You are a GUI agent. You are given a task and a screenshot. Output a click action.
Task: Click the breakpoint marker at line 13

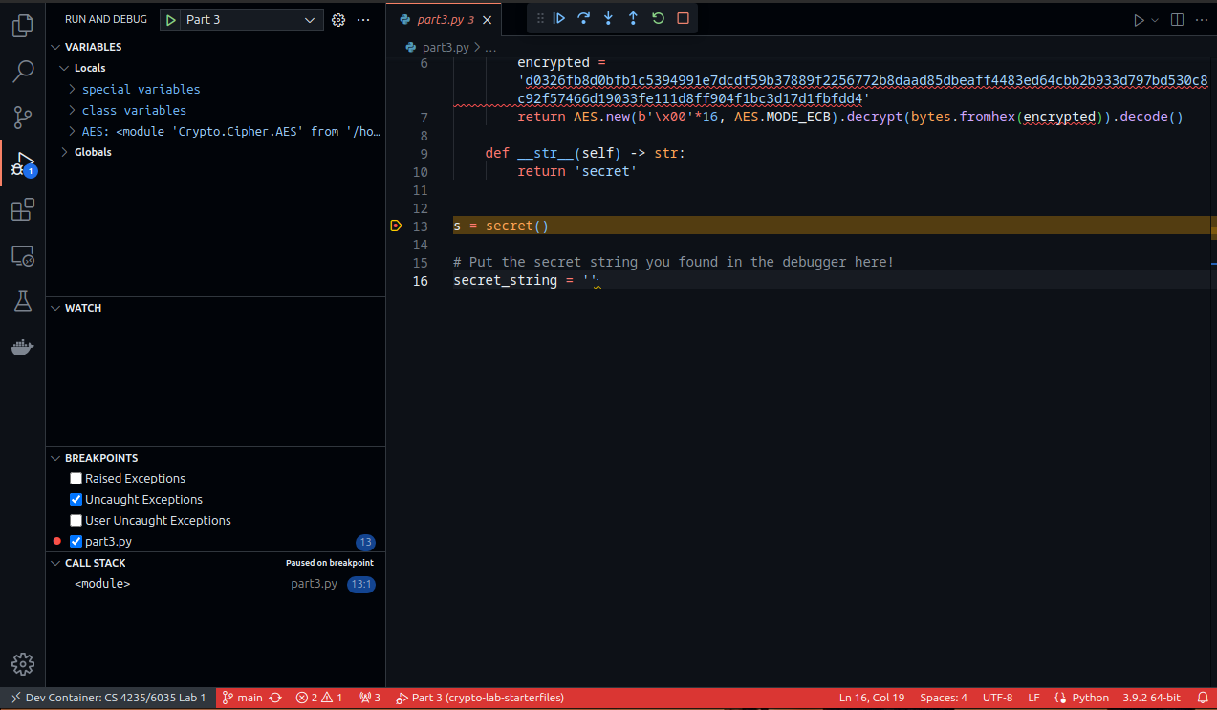click(x=396, y=226)
